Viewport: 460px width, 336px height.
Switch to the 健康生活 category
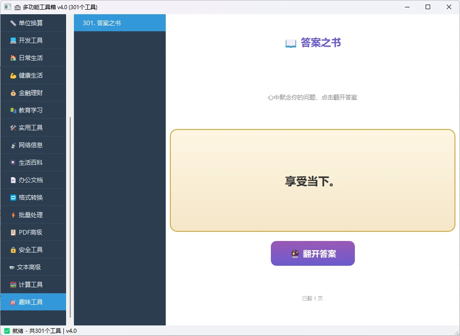33,75
